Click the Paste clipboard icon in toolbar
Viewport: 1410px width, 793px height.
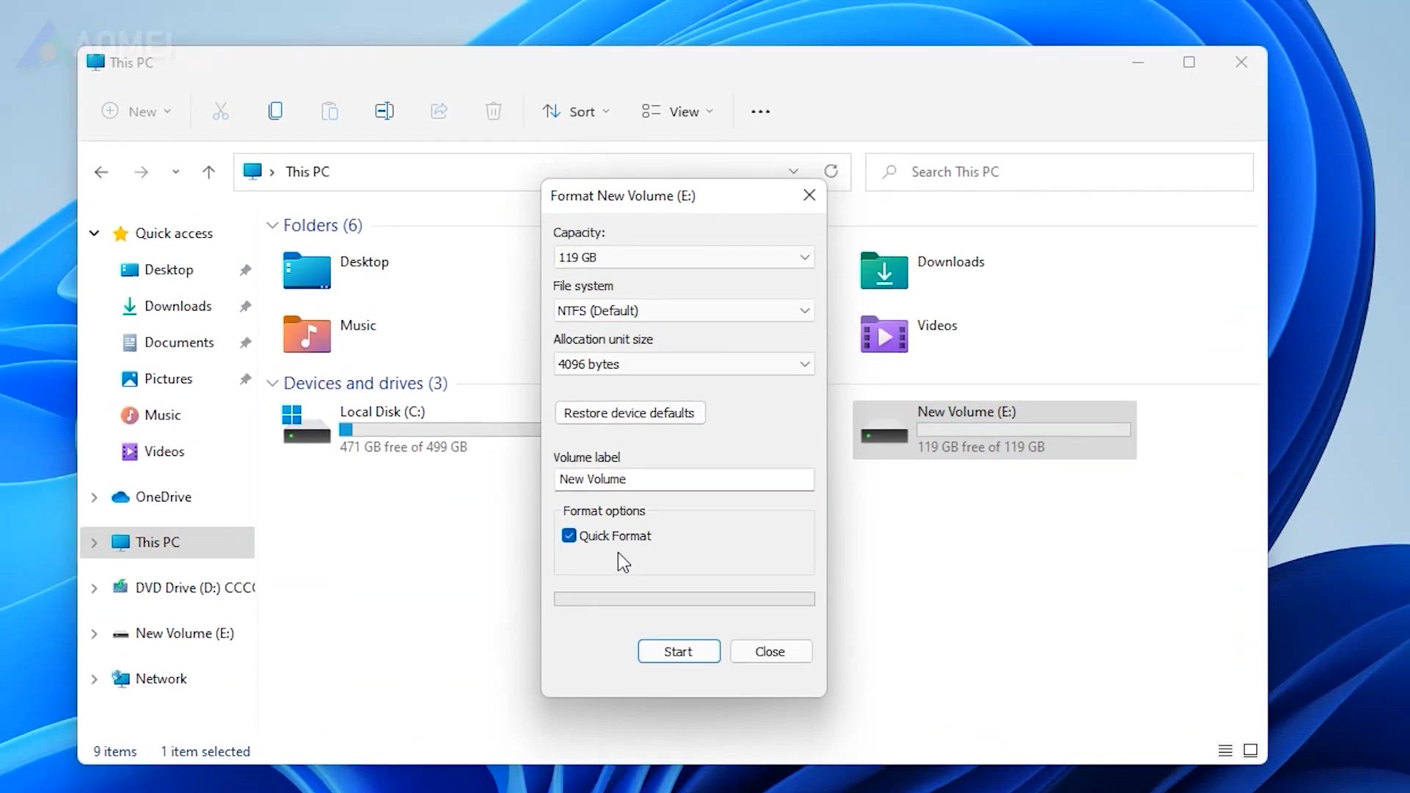(x=330, y=112)
